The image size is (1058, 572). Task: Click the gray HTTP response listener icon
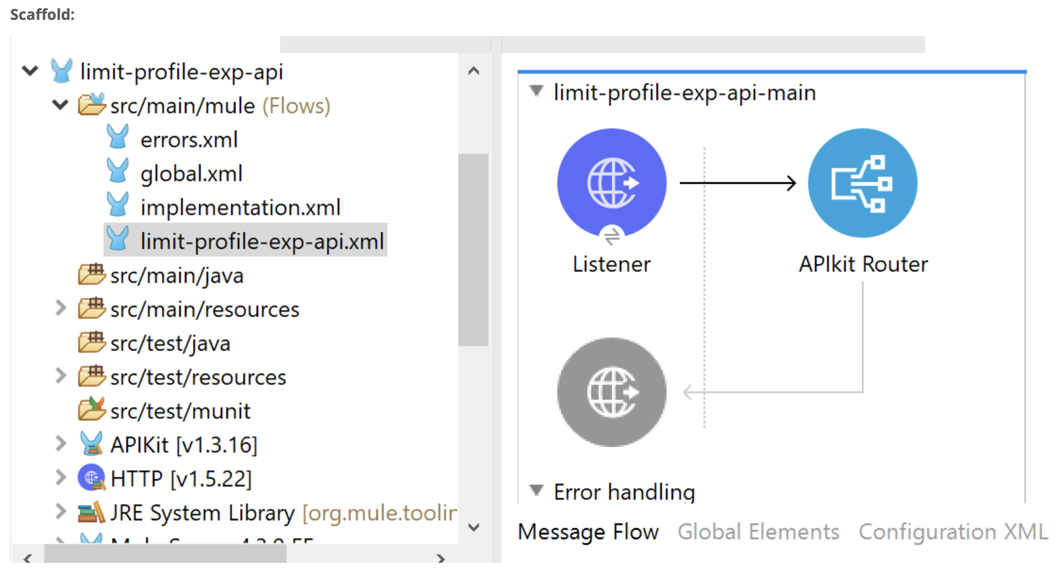(611, 392)
